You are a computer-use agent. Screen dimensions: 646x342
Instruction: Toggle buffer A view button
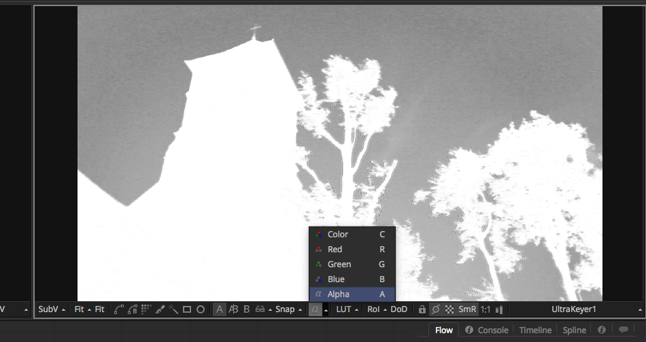pyautogui.click(x=220, y=309)
